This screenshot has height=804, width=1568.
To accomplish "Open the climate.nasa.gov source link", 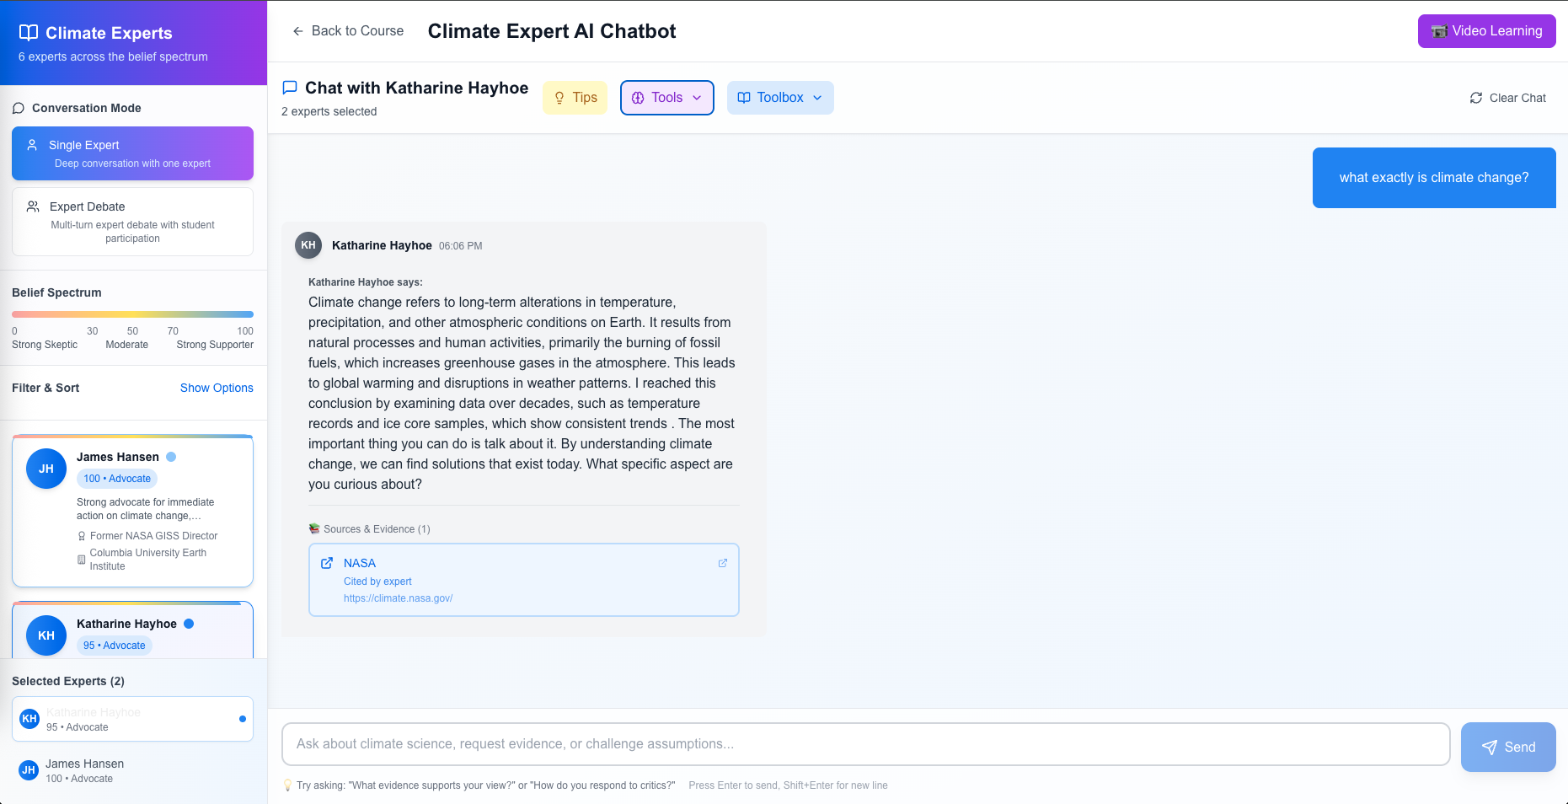I will pos(398,598).
